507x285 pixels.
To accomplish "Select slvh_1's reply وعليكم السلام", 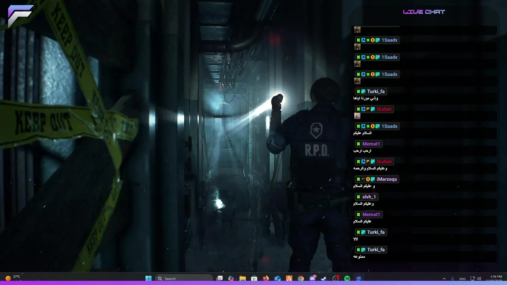I will [364, 204].
